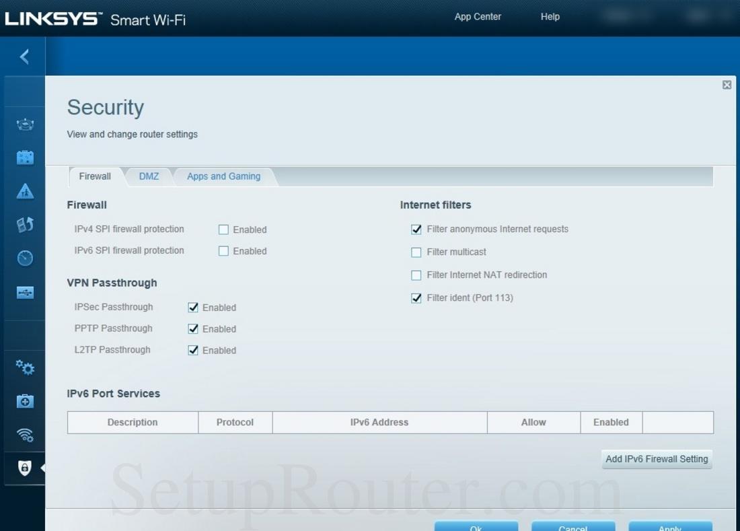Screen dimensions: 740x531
Task: Uncheck IPSec Passthrough Enabled
Action: tap(193, 308)
